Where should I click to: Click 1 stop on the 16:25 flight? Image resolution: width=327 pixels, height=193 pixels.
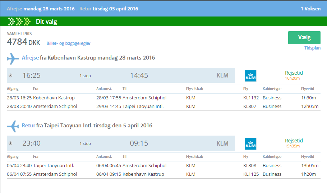coord(85,76)
